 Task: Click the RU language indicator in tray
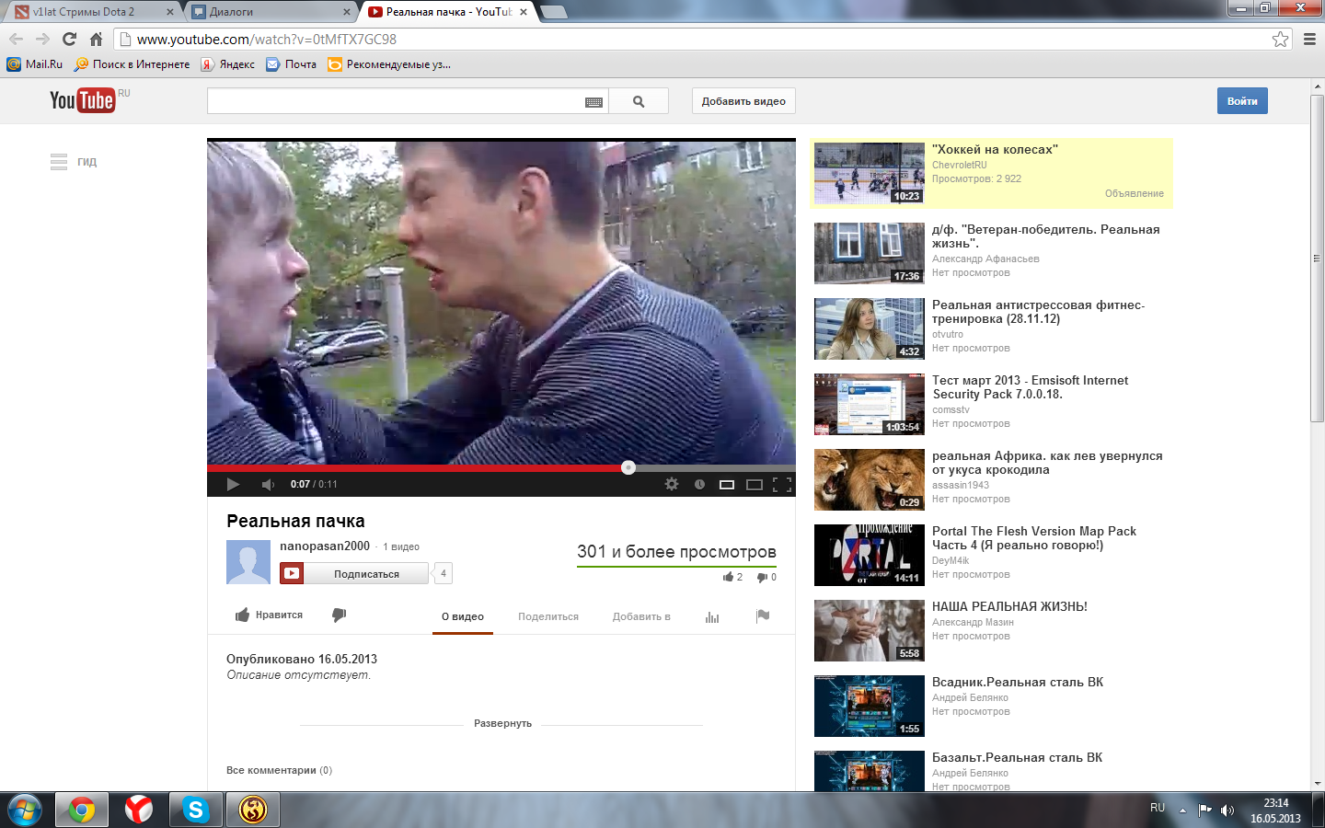point(1158,808)
